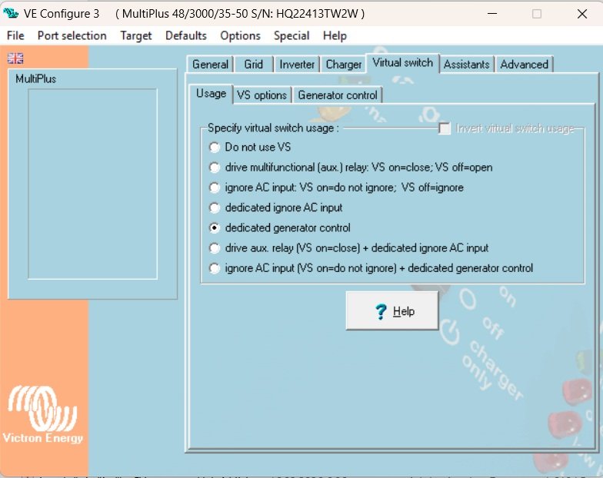The image size is (603, 478).
Task: Click the MultiPlus device panel box
Action: [x=92, y=184]
